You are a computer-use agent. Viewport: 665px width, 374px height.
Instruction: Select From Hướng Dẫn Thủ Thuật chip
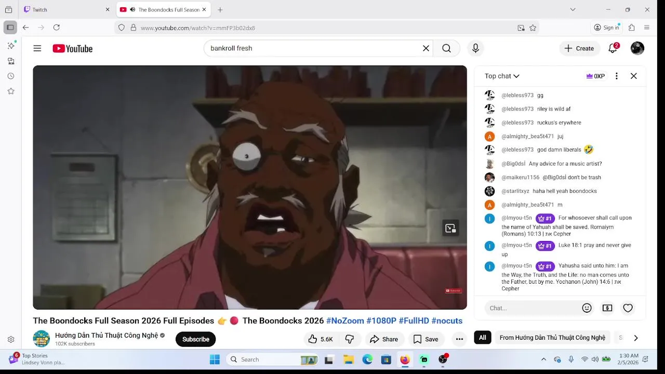(x=552, y=338)
